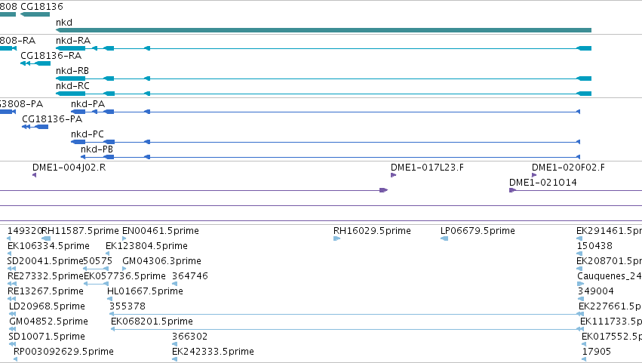Click the CG18136 gene label
Image resolution: width=642 pixels, height=363 pixels.
pyautogui.click(x=41, y=7)
